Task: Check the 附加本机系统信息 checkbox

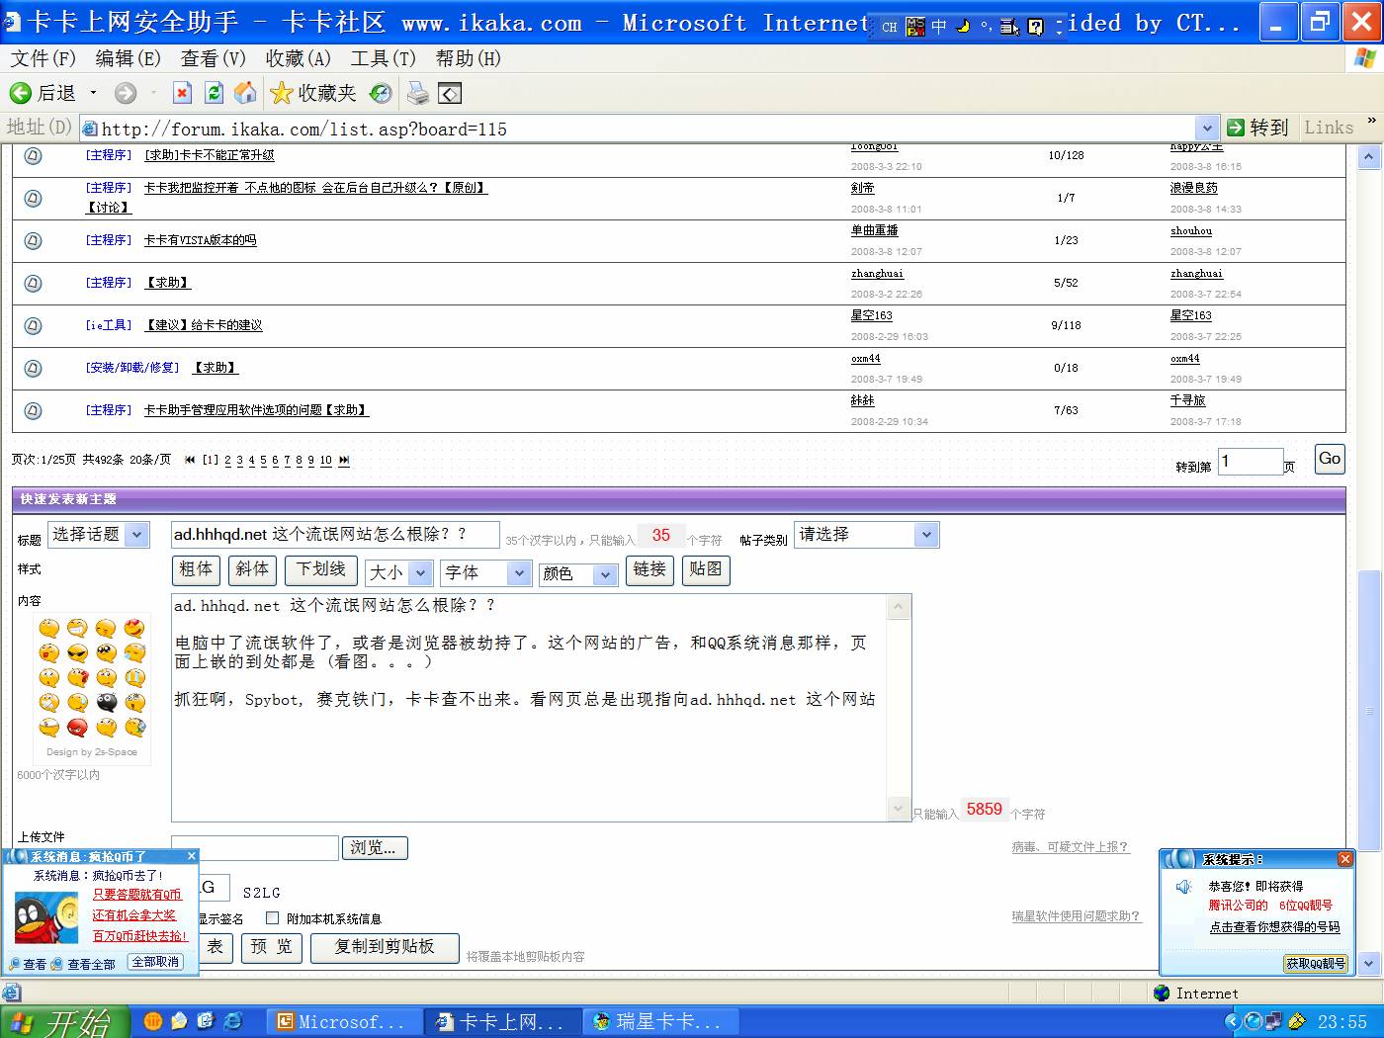Action: point(273,918)
